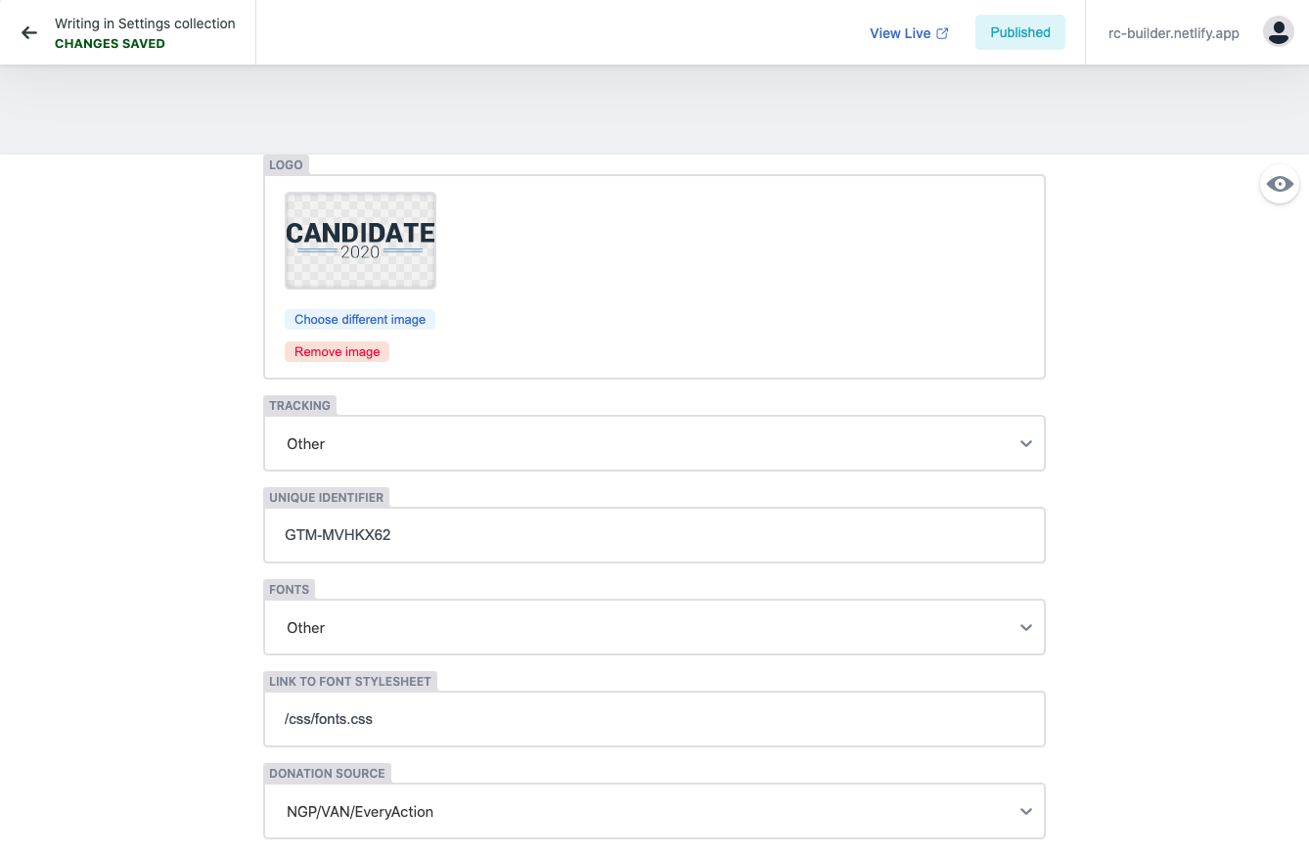Expand the Tracking dropdown
Viewport: 1309px width, 855px height.
tap(654, 443)
